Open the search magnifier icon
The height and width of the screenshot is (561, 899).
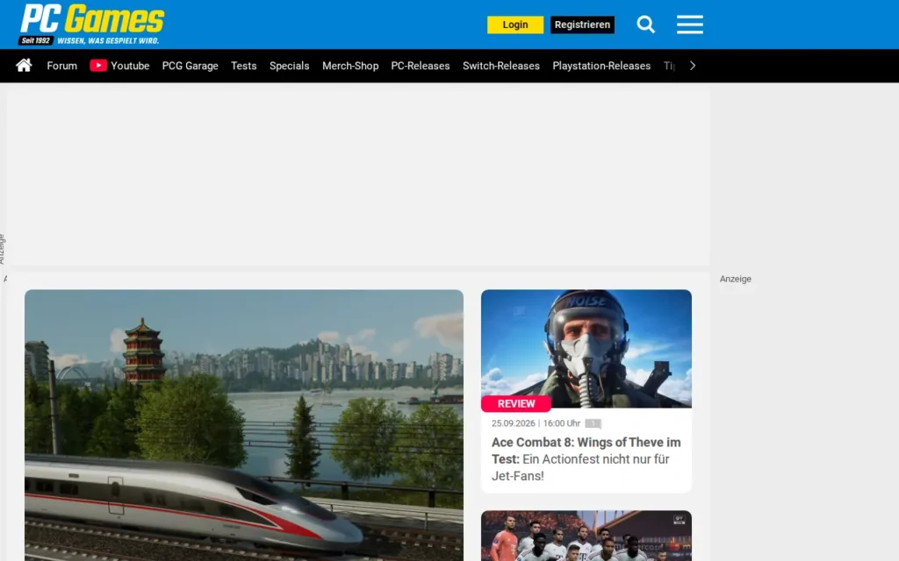(x=645, y=25)
